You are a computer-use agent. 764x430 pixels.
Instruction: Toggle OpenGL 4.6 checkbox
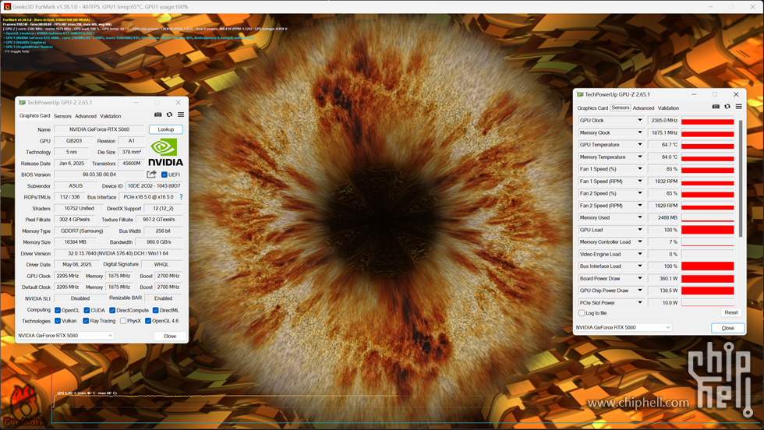point(148,321)
